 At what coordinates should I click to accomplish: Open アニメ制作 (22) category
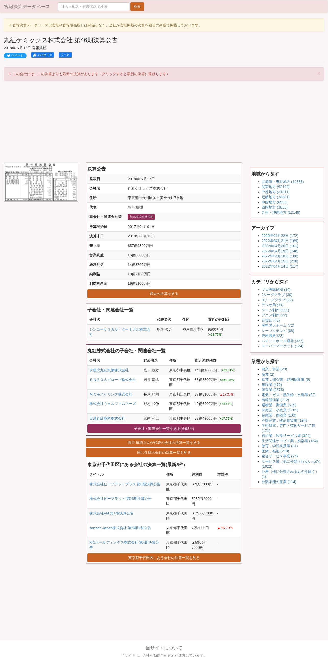(274, 315)
